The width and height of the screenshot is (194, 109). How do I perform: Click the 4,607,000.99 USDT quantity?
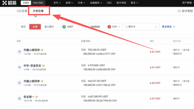click(98, 96)
